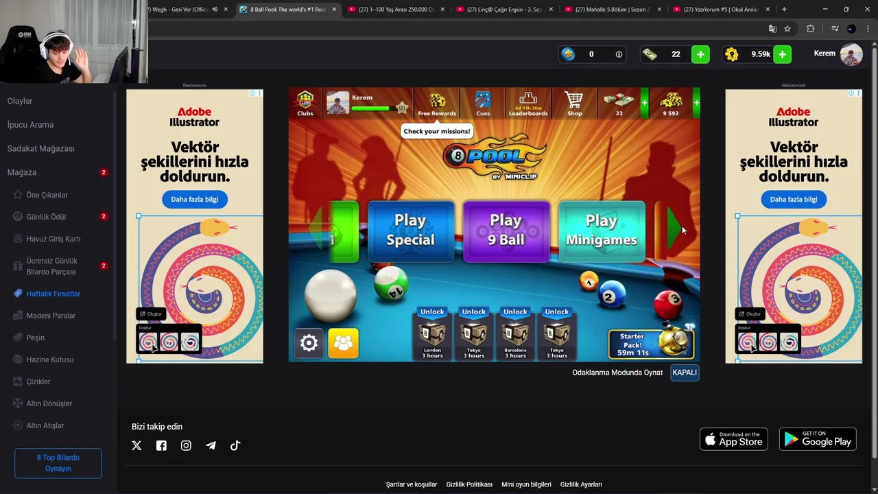Open Sadakat Mağazası in sidebar
This screenshot has width=878, height=494.
point(40,148)
